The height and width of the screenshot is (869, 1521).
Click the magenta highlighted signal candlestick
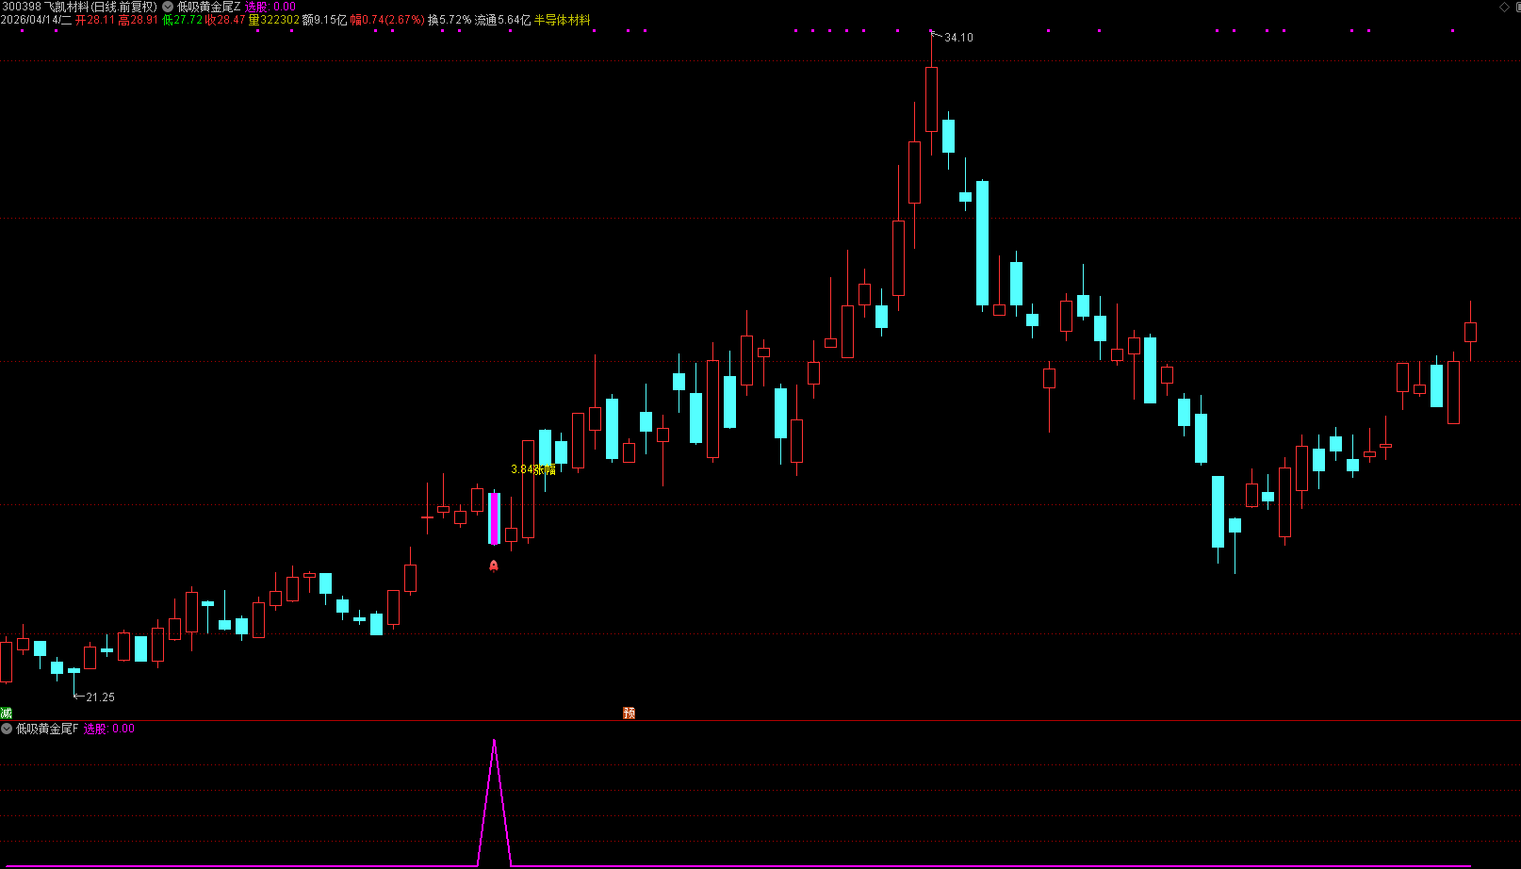[494, 518]
